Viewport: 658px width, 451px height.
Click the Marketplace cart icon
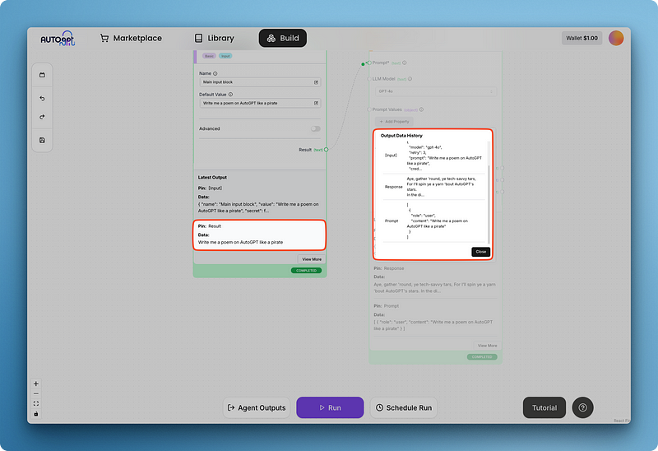point(104,38)
